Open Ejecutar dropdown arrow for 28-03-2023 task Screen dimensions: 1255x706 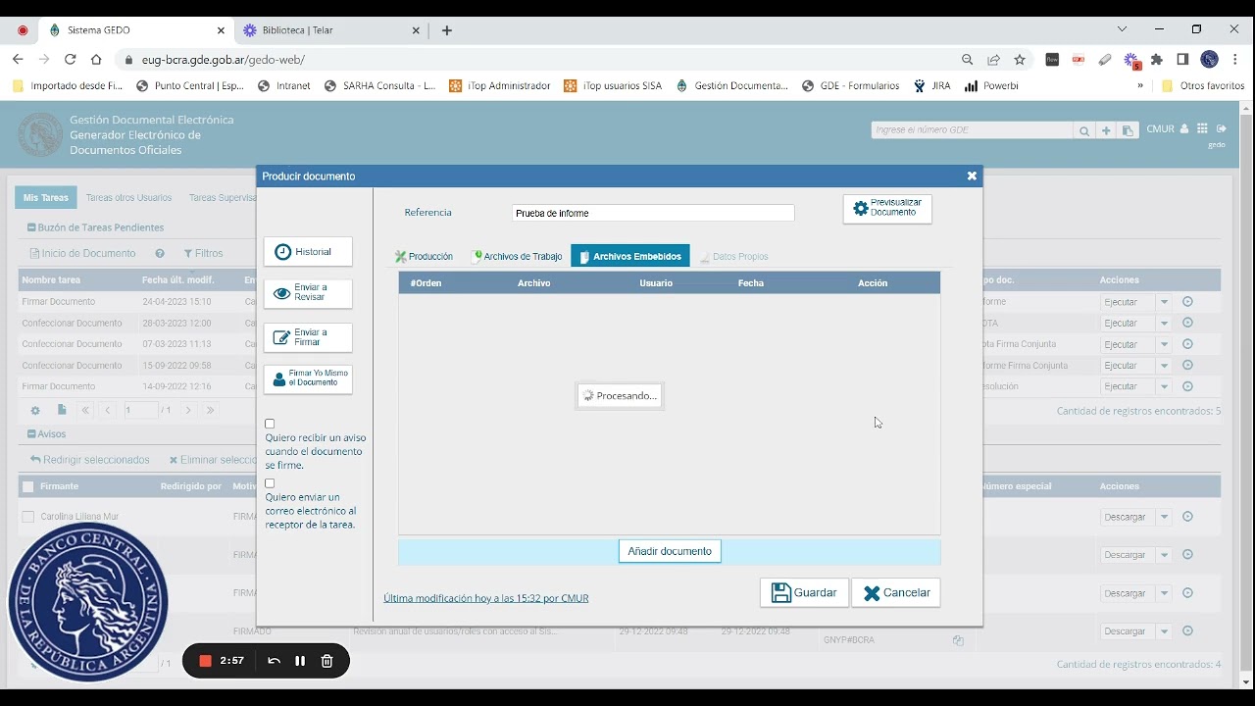click(x=1164, y=323)
